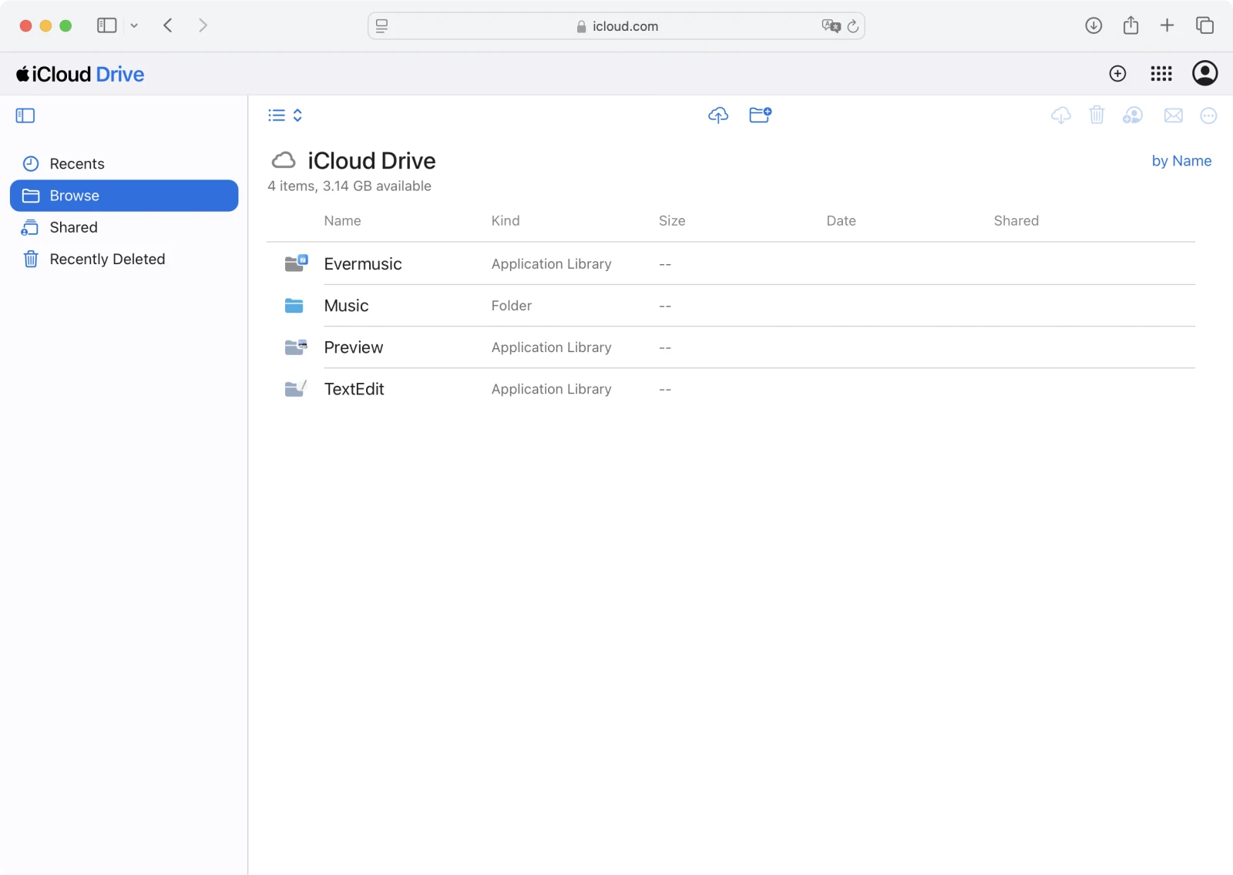Open the Music folder
Image resolution: width=1233 pixels, height=875 pixels.
[x=346, y=305]
